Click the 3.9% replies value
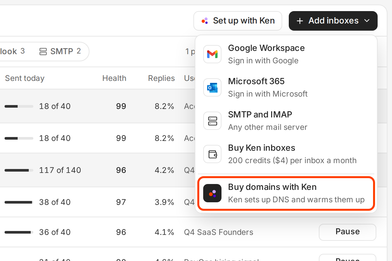 coord(165,202)
